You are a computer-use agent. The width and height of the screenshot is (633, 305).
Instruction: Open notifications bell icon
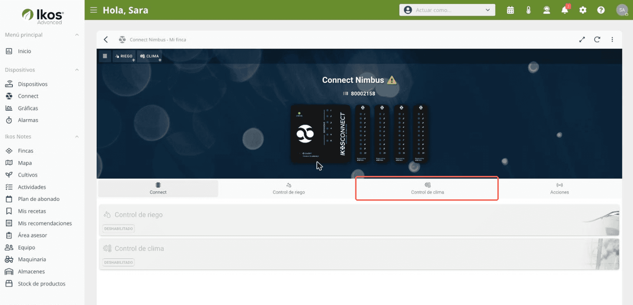point(565,10)
